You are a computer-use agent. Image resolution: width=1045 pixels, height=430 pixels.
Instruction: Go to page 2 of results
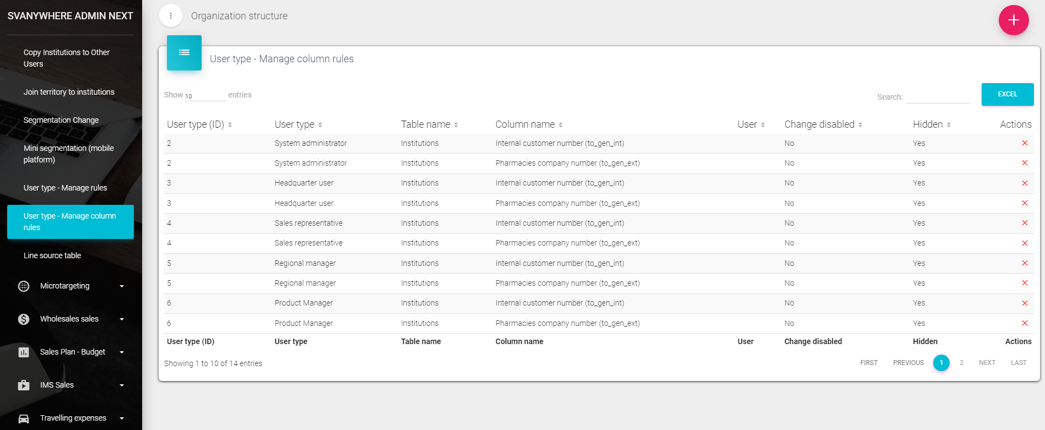click(961, 363)
